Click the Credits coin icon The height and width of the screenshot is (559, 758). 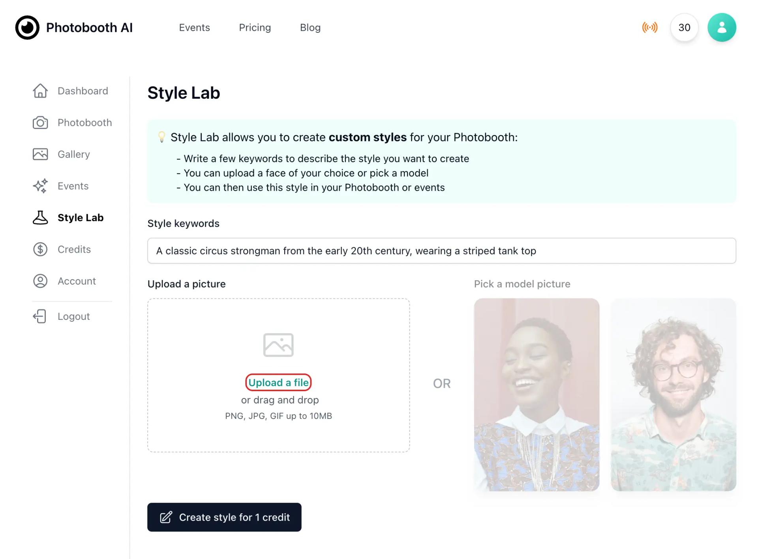coord(41,248)
